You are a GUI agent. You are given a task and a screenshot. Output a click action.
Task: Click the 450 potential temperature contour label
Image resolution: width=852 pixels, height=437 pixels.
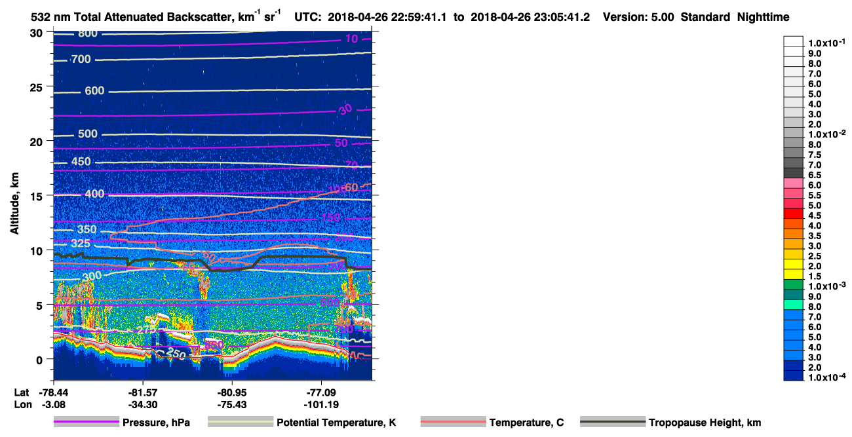coord(81,162)
